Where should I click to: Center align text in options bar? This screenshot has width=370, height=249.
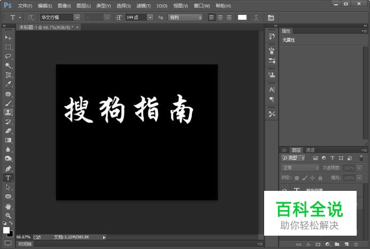pyautogui.click(x=220, y=18)
